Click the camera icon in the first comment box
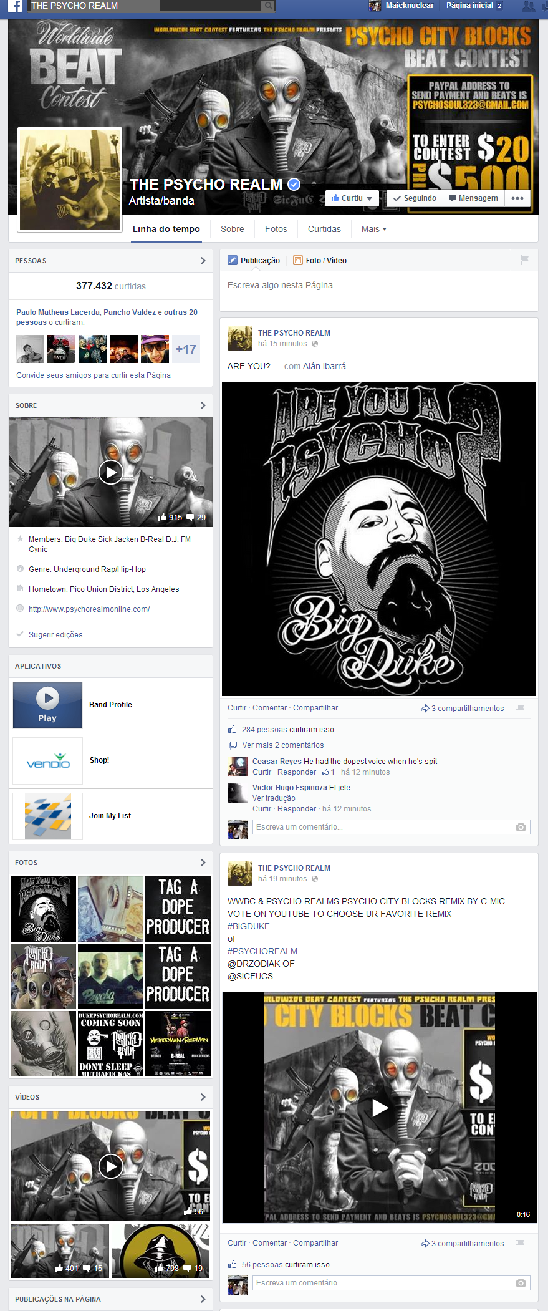Screen dimensions: 548x1311 click(x=521, y=827)
